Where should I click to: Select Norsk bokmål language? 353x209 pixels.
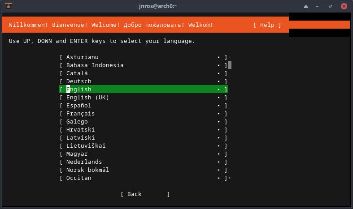pyautogui.click(x=144, y=170)
